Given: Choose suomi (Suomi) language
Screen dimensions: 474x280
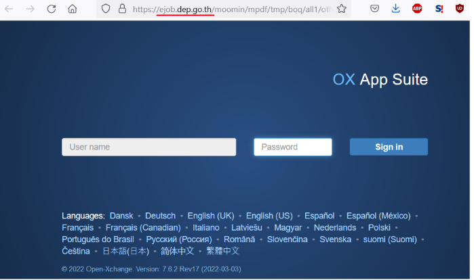Looking at the screenshot, I should 390,239.
